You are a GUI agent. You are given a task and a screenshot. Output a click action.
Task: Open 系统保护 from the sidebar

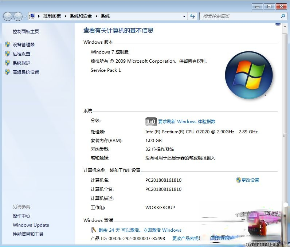[x=21, y=63]
